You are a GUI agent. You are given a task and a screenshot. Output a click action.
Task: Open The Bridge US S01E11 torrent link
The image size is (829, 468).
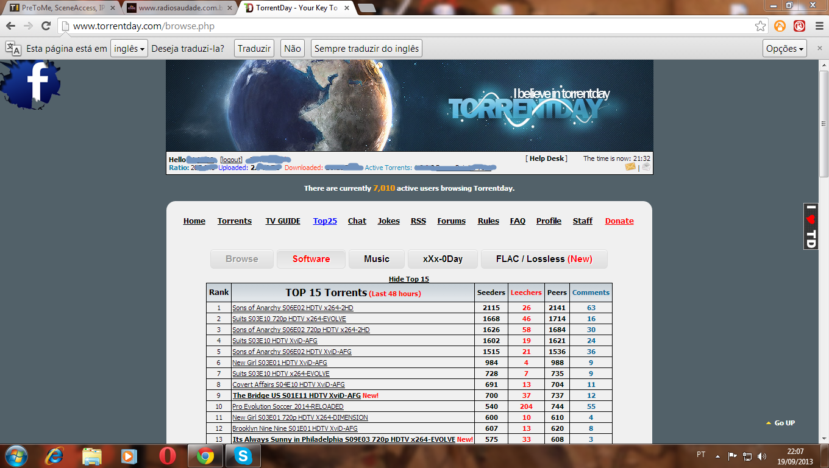(297, 396)
